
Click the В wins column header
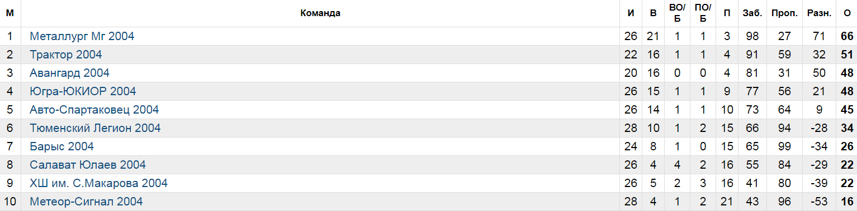click(x=652, y=13)
